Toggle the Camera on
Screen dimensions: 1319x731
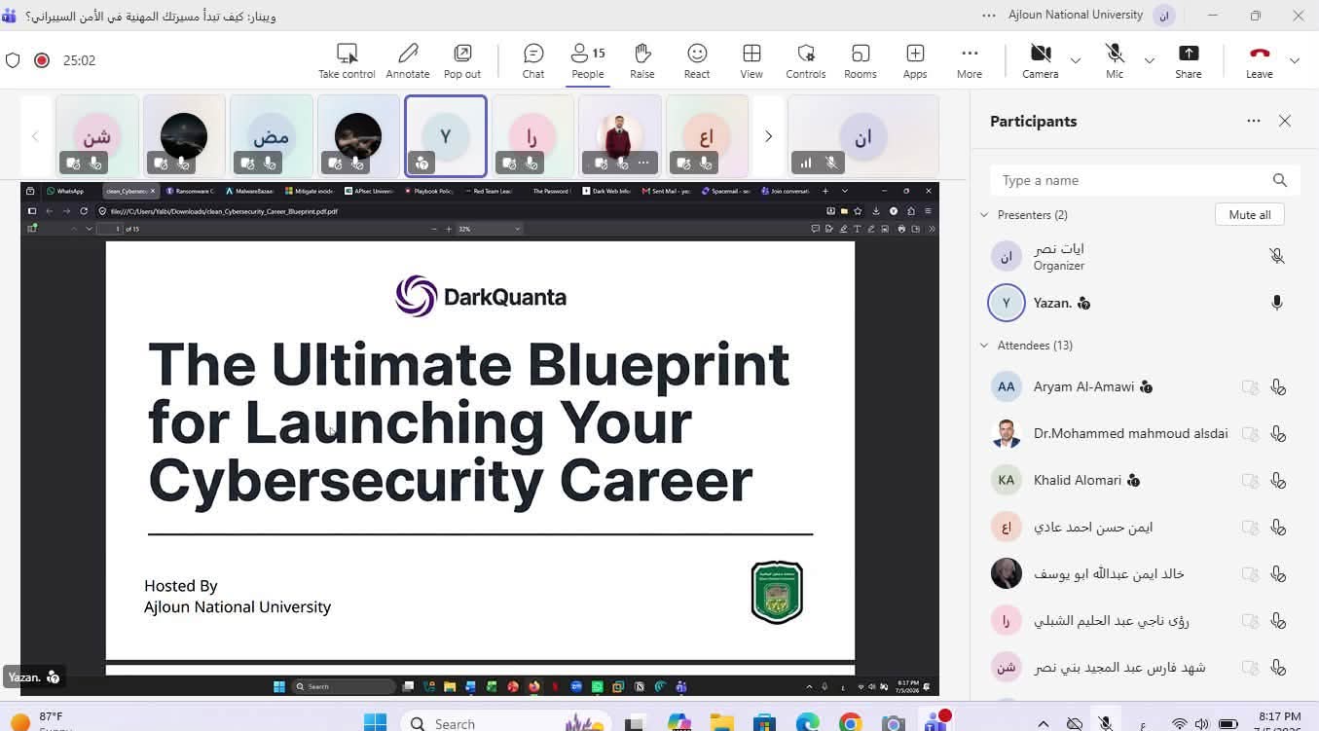tap(1040, 60)
